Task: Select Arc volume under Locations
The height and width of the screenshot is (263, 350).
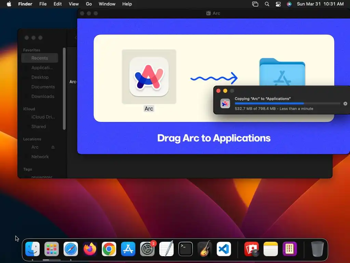Action: coord(35,147)
